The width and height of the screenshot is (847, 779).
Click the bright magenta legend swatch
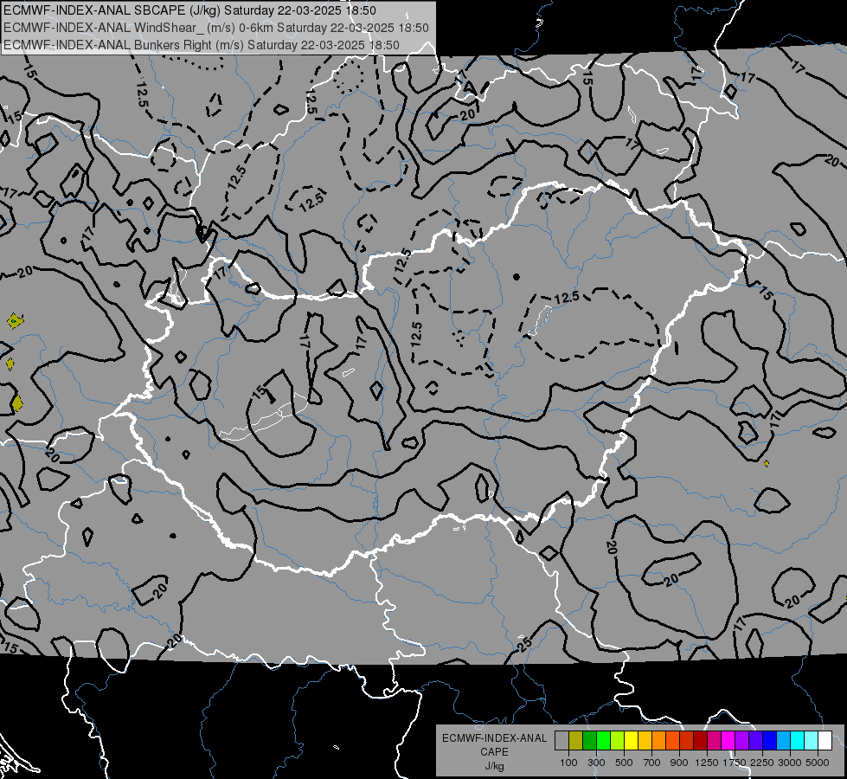(x=728, y=741)
